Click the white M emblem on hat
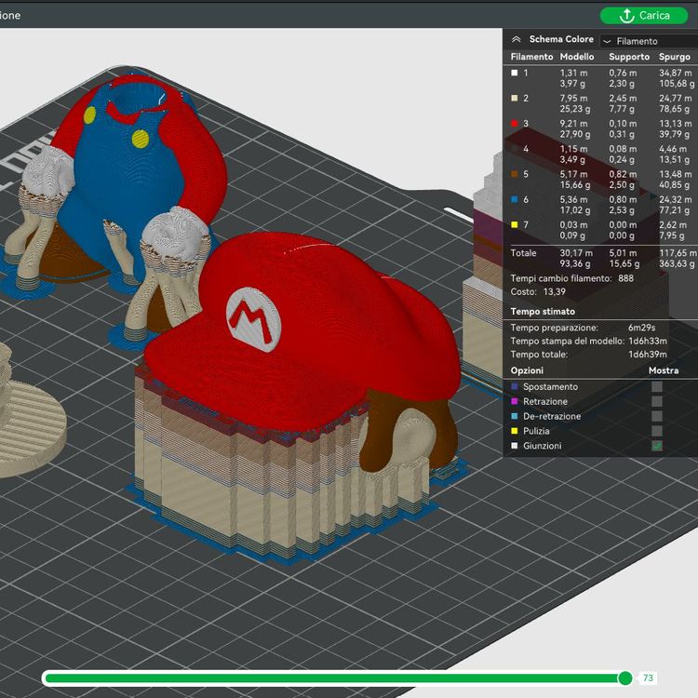Viewport: 698px width, 698px height. tap(254, 319)
